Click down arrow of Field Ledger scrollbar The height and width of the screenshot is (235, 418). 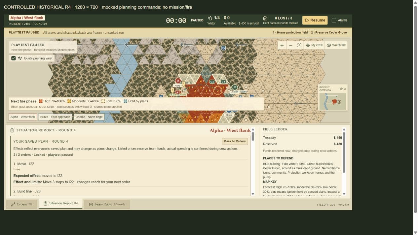pos(344,194)
